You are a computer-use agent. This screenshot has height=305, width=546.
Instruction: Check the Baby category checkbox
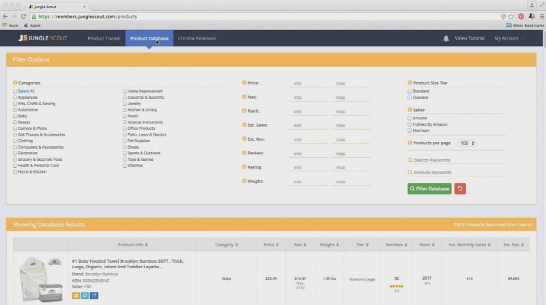(x=15, y=116)
